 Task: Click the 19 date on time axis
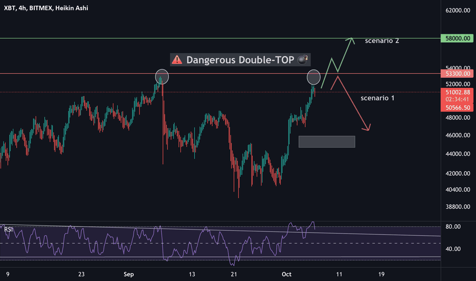(382, 274)
